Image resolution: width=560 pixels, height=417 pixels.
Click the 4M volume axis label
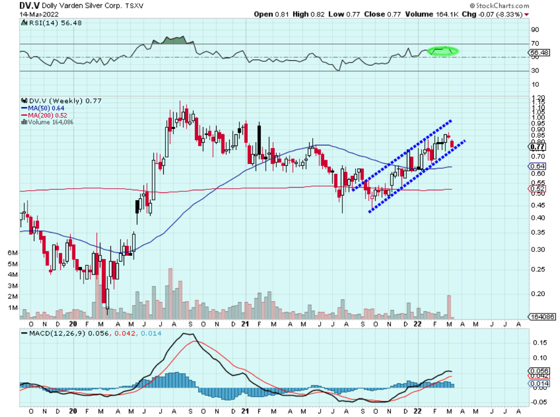pos(13,275)
